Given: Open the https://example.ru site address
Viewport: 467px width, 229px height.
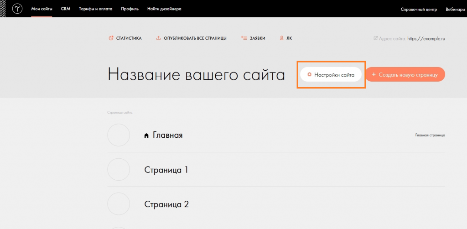Looking at the screenshot, I should [426, 38].
